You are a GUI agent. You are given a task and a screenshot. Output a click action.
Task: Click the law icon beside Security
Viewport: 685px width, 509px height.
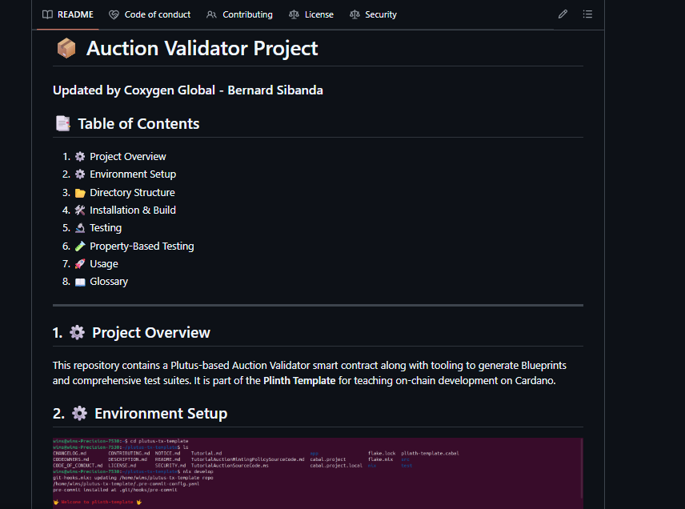tap(355, 14)
